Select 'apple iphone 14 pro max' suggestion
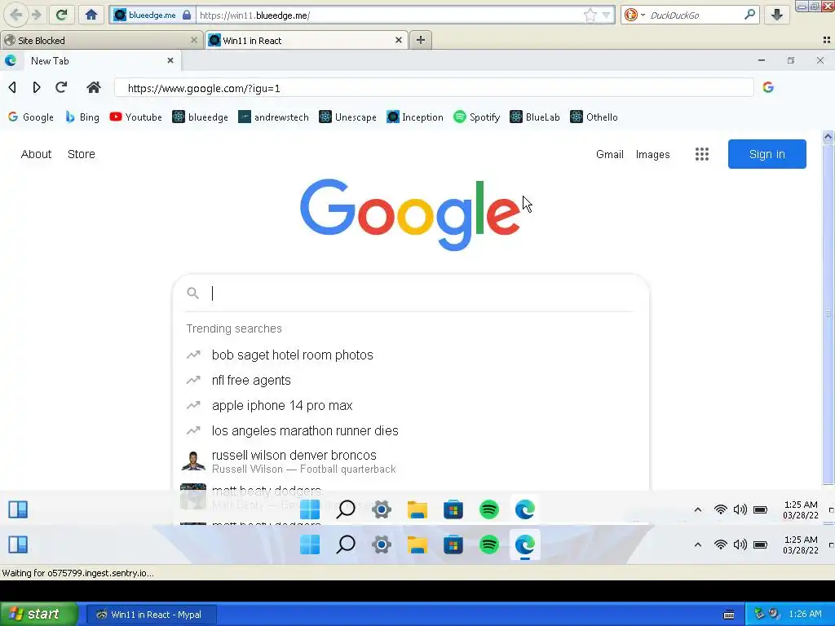This screenshot has width=835, height=626. [411, 406]
